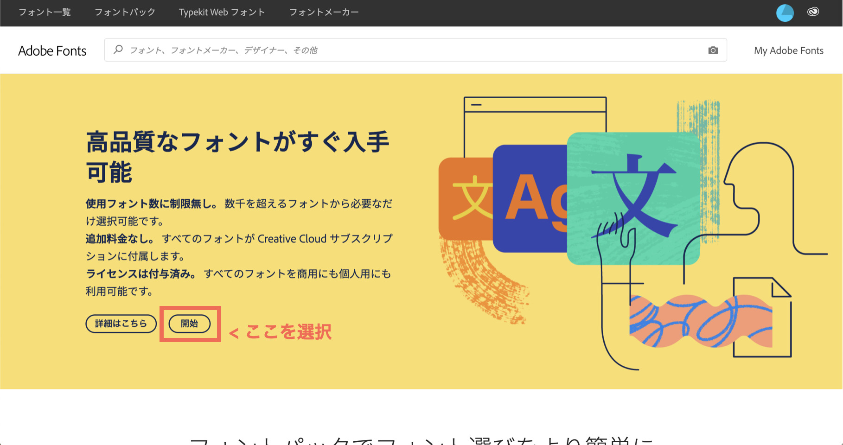Go to the フォントパック page

(125, 13)
